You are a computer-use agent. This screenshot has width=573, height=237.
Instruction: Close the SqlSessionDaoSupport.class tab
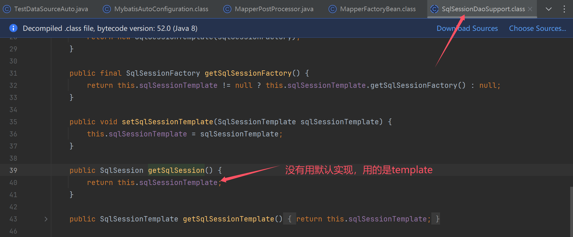click(530, 9)
